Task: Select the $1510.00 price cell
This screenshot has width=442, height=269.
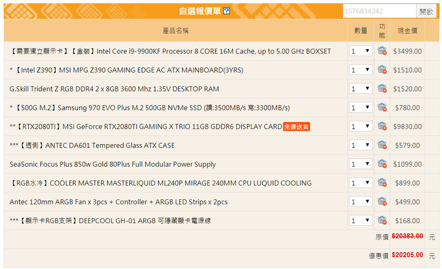Action: 408,70
